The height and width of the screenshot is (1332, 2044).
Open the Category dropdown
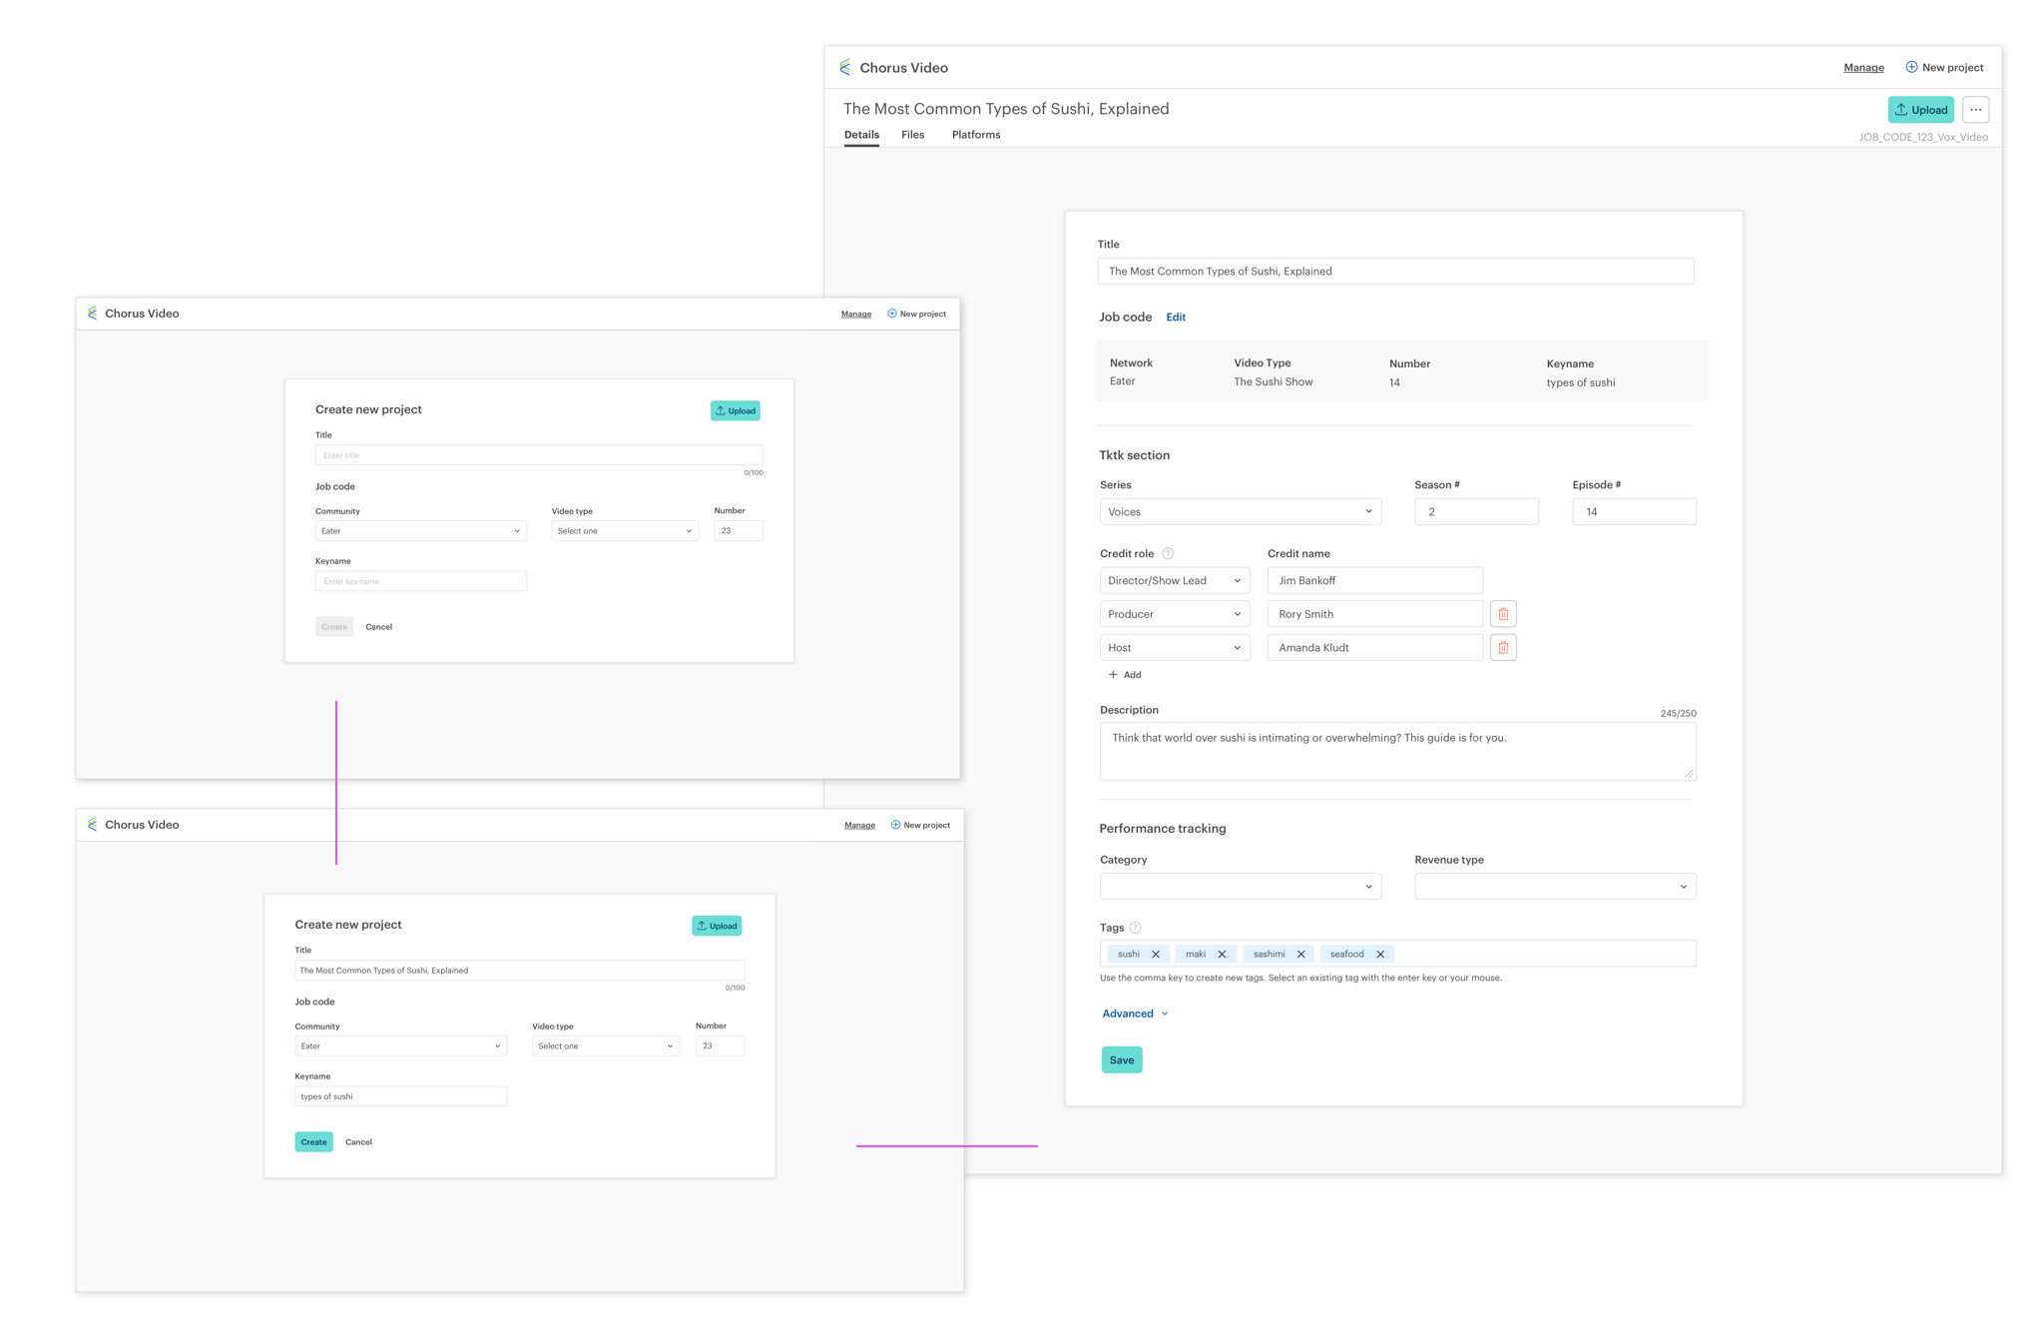pyautogui.click(x=1241, y=887)
